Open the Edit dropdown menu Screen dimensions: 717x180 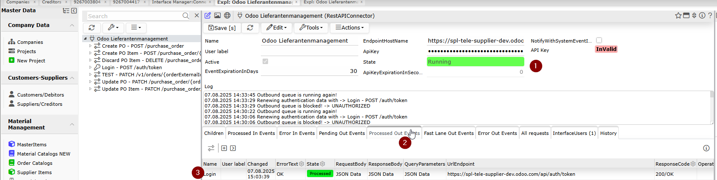pyautogui.click(x=276, y=28)
